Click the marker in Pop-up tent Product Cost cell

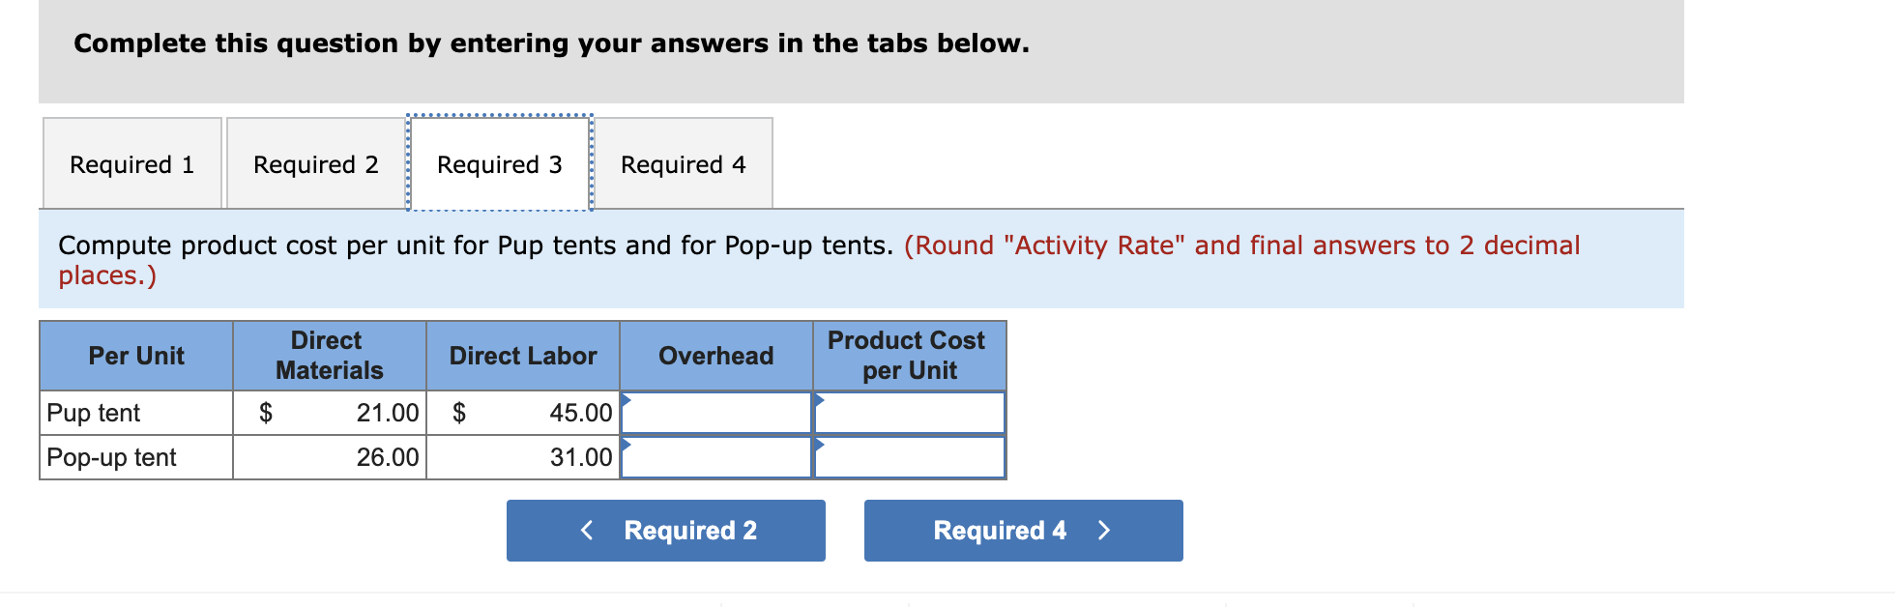(x=821, y=443)
